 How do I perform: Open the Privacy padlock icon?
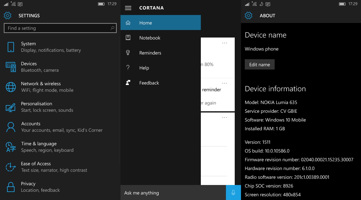11,187
